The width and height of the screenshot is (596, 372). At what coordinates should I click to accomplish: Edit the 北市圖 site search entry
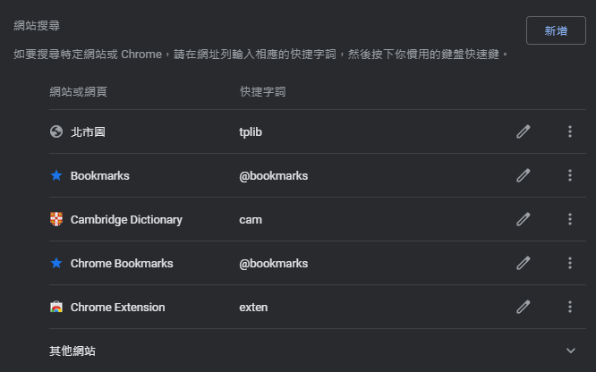pyautogui.click(x=524, y=132)
